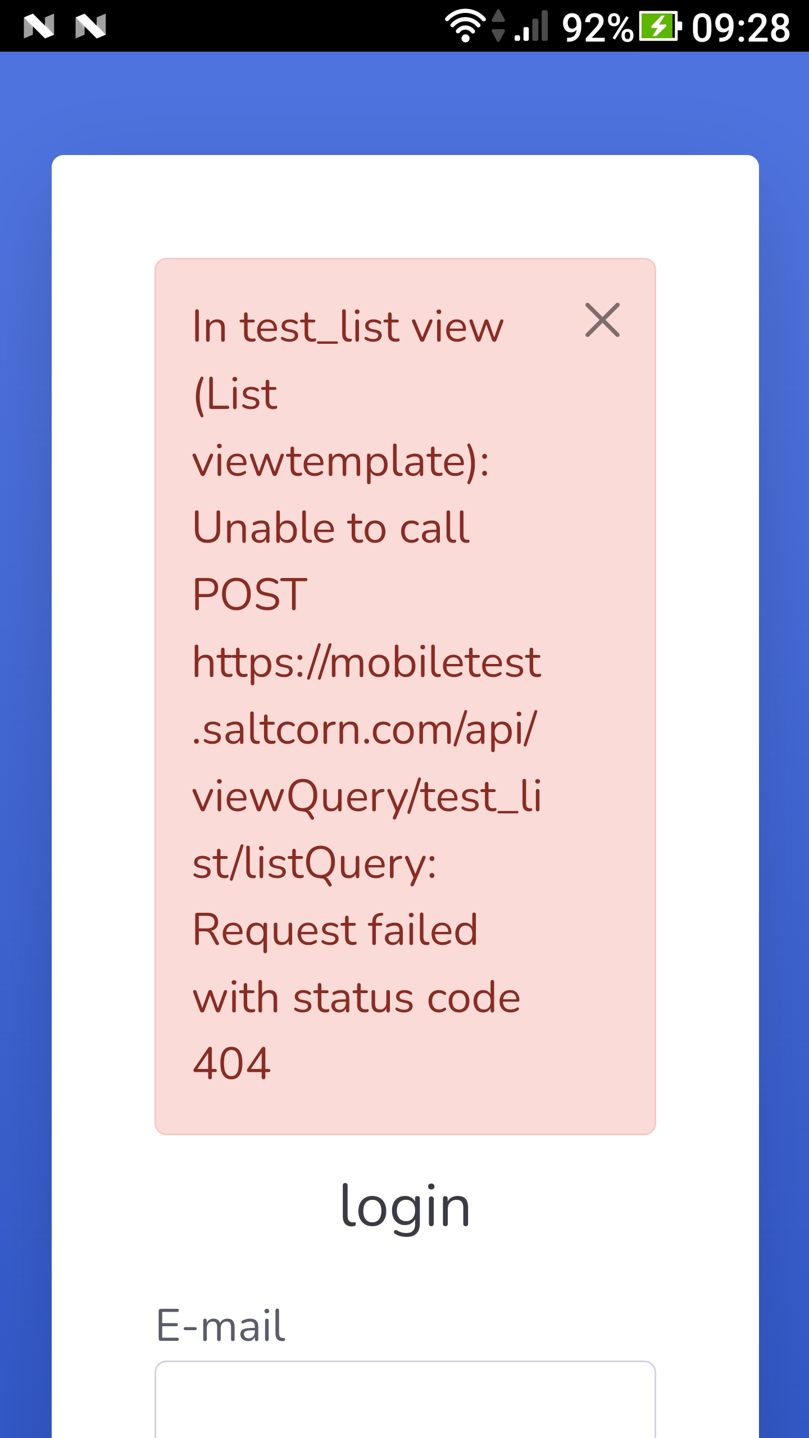
Task: Tap the blue background above the card
Action: click(x=404, y=101)
